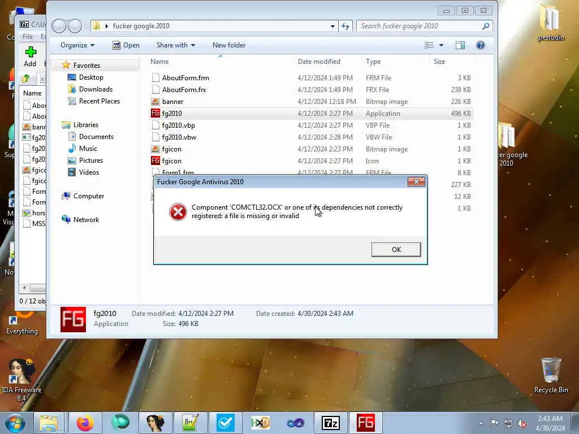Open Recent Places in navigation pane
579x434 pixels.
click(99, 101)
